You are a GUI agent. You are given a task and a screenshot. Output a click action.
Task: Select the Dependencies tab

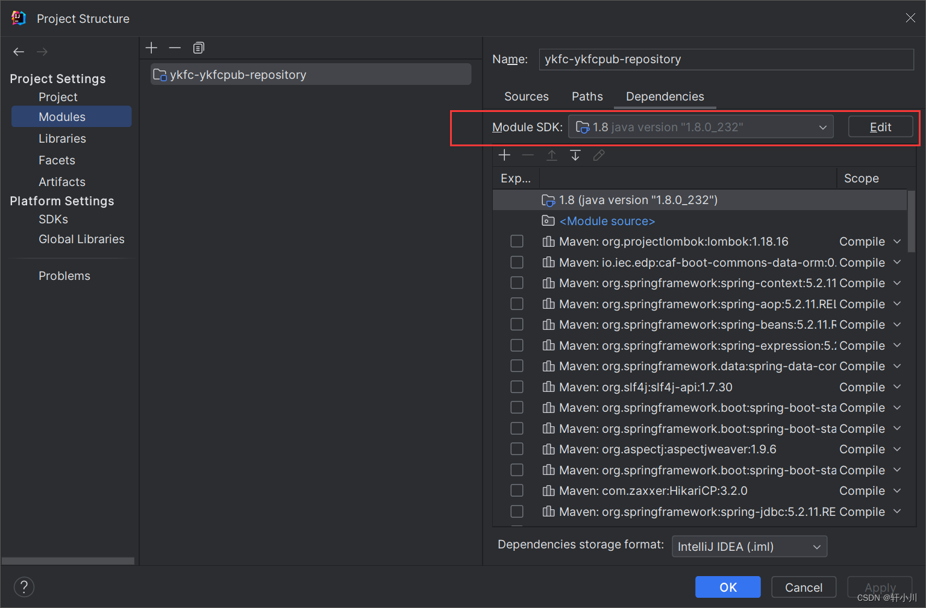[x=665, y=96]
